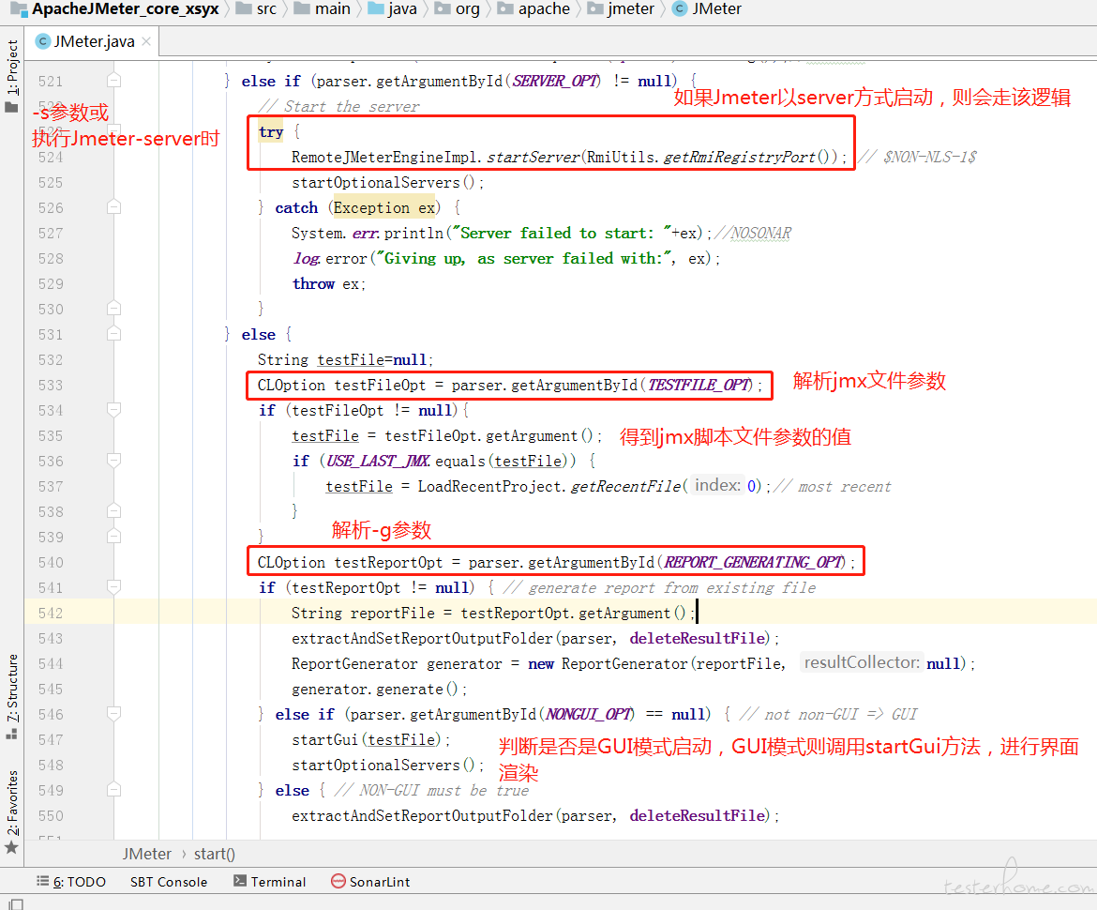
Task: Click REPORT_GENERATING_OPT constant on line 540
Action: point(754,562)
